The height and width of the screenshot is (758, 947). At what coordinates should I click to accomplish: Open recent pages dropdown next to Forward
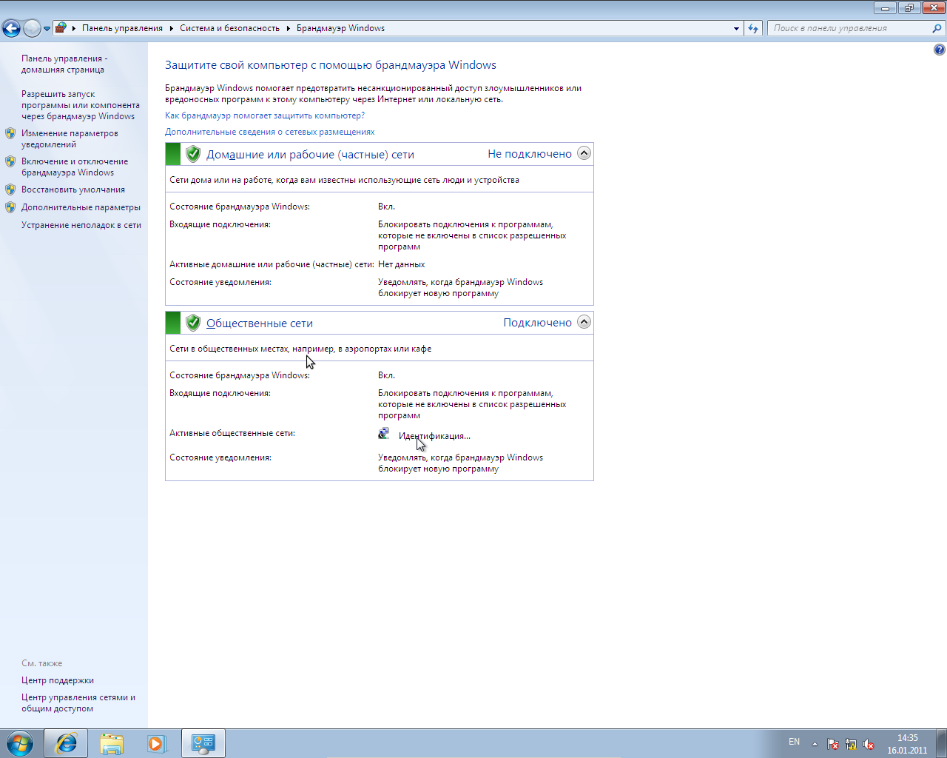(x=47, y=29)
